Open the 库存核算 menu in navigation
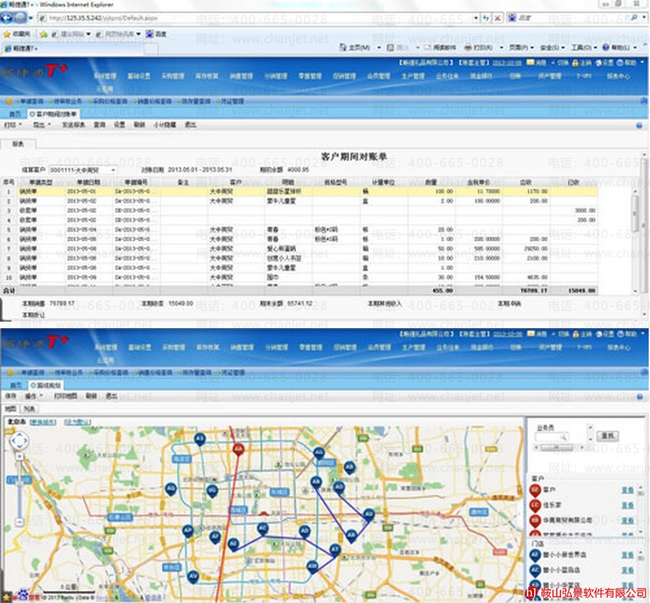Screen dimensions: 650x603 pyautogui.click(x=206, y=76)
